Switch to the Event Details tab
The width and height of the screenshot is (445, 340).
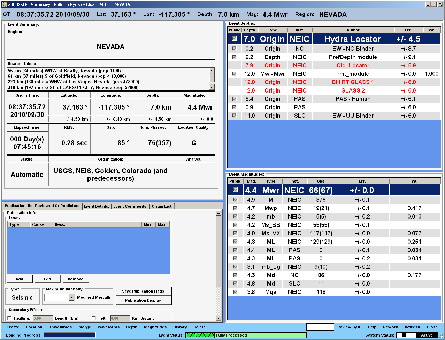click(x=97, y=206)
